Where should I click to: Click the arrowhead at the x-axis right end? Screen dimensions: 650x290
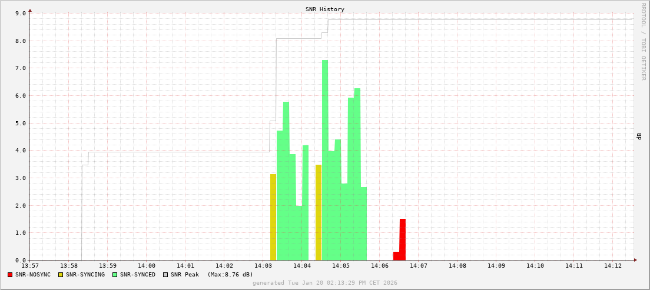click(635, 260)
